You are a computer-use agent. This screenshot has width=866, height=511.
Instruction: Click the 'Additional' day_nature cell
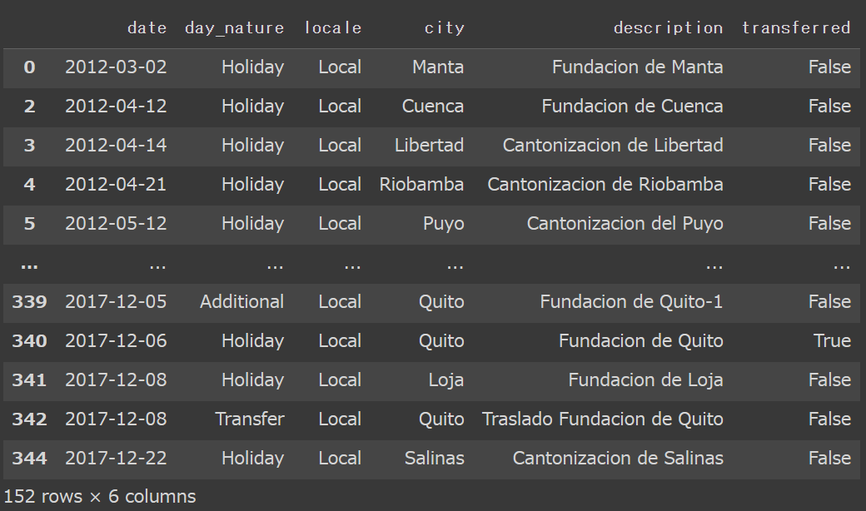coord(242,302)
